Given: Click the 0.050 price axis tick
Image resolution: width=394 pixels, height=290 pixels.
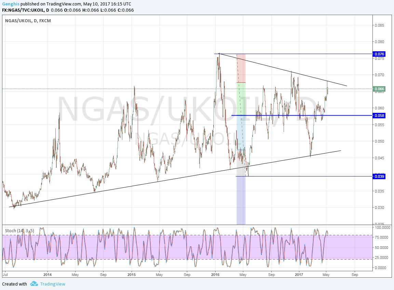Looking at the screenshot, I should [x=379, y=141].
